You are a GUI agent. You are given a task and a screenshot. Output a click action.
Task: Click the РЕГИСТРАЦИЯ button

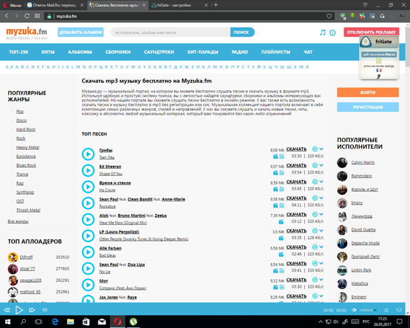(x=367, y=107)
